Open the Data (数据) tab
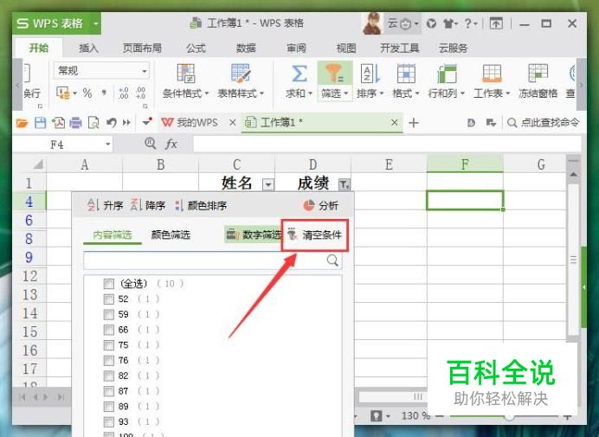 (246, 48)
